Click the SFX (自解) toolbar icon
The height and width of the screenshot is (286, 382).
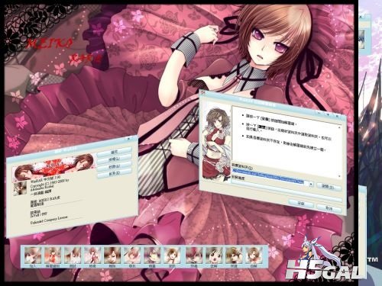pos(254,256)
